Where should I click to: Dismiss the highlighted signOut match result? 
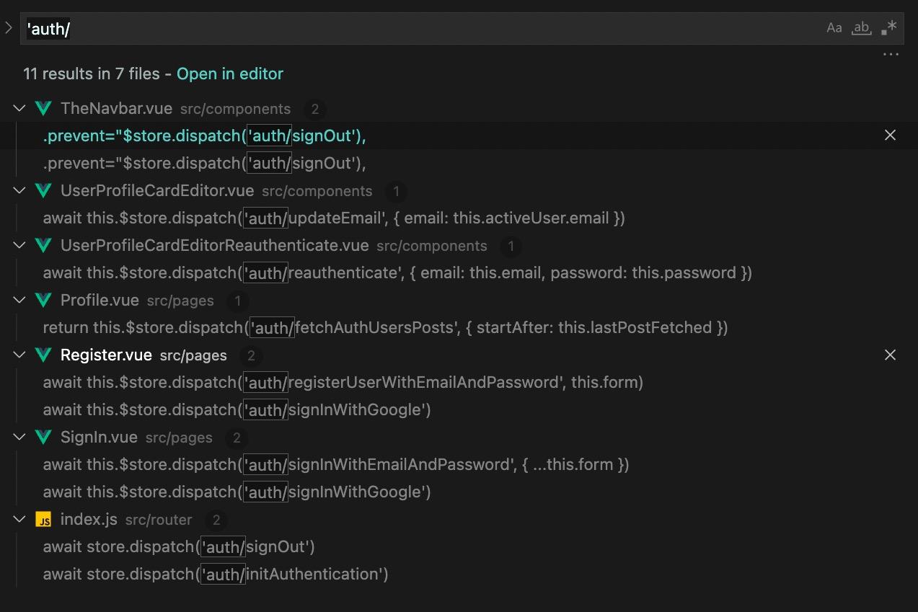click(x=890, y=136)
